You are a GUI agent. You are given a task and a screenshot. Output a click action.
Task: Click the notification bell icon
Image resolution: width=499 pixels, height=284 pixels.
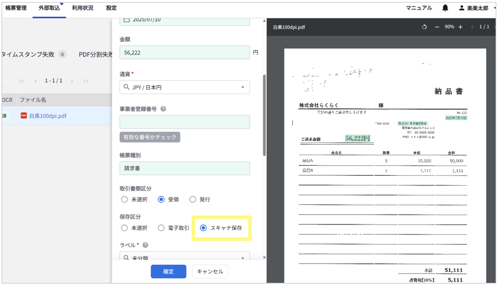(445, 8)
